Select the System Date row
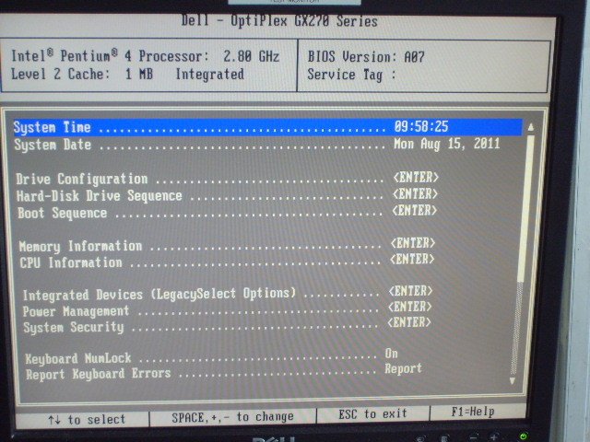Viewport: 590px width, 442px height. (x=53, y=145)
